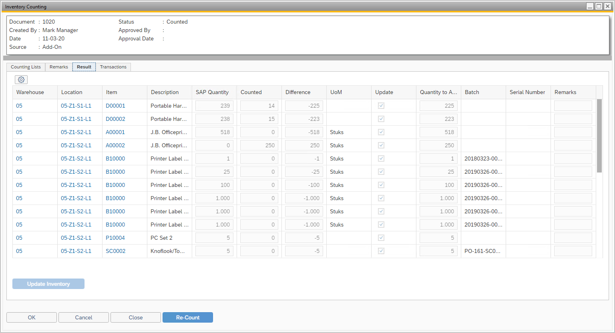Toggle Update checkbox for item A00002
The height and width of the screenshot is (333, 615).
coord(381,145)
